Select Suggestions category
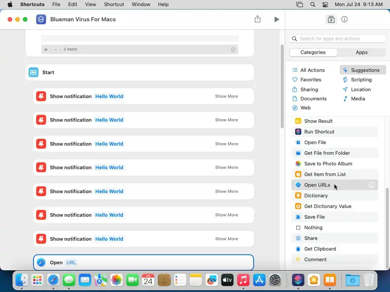The height and width of the screenshot is (292, 390). coord(363,70)
